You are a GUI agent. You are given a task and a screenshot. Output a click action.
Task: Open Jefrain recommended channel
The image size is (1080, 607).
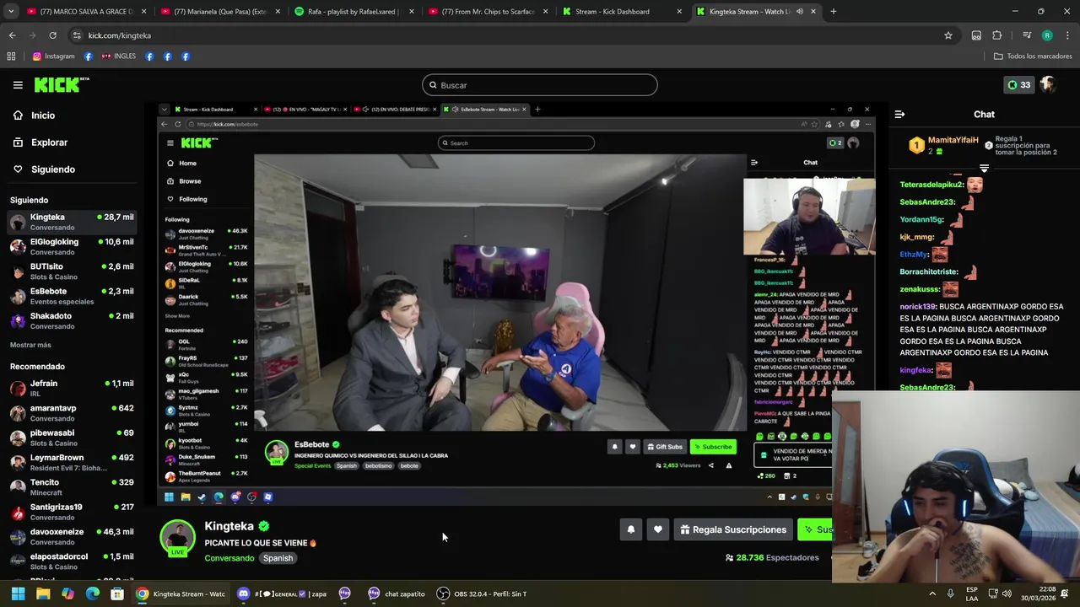pos(72,388)
